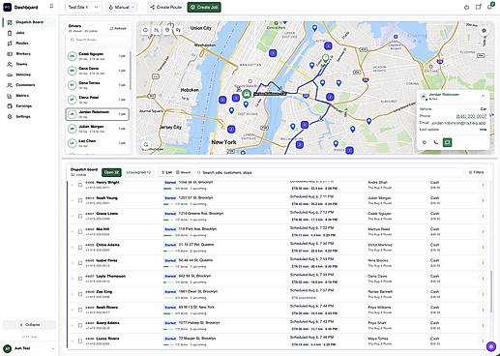Screen dimensions: 500x356
Task: Select the Open 32 tab
Action: click(x=111, y=172)
